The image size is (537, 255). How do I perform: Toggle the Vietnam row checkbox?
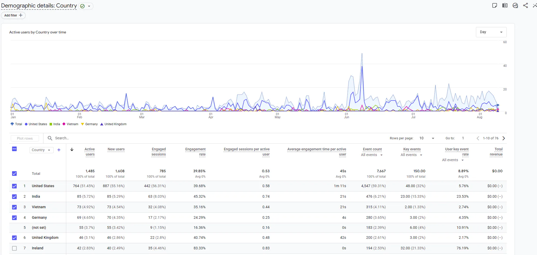coord(14,207)
